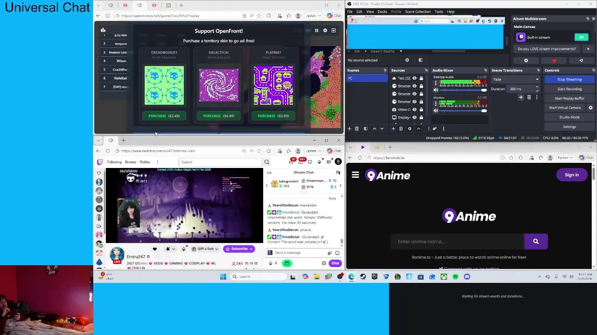Purchase the Galactical skin for $4.49
The image size is (597, 335).
pyautogui.click(x=219, y=116)
